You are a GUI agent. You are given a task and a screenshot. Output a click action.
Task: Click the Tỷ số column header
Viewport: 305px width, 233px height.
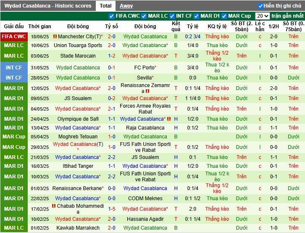(x=112, y=26)
